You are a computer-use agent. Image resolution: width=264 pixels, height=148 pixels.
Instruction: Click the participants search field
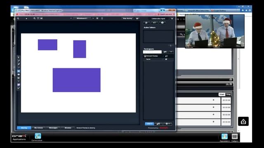click(x=152, y=52)
